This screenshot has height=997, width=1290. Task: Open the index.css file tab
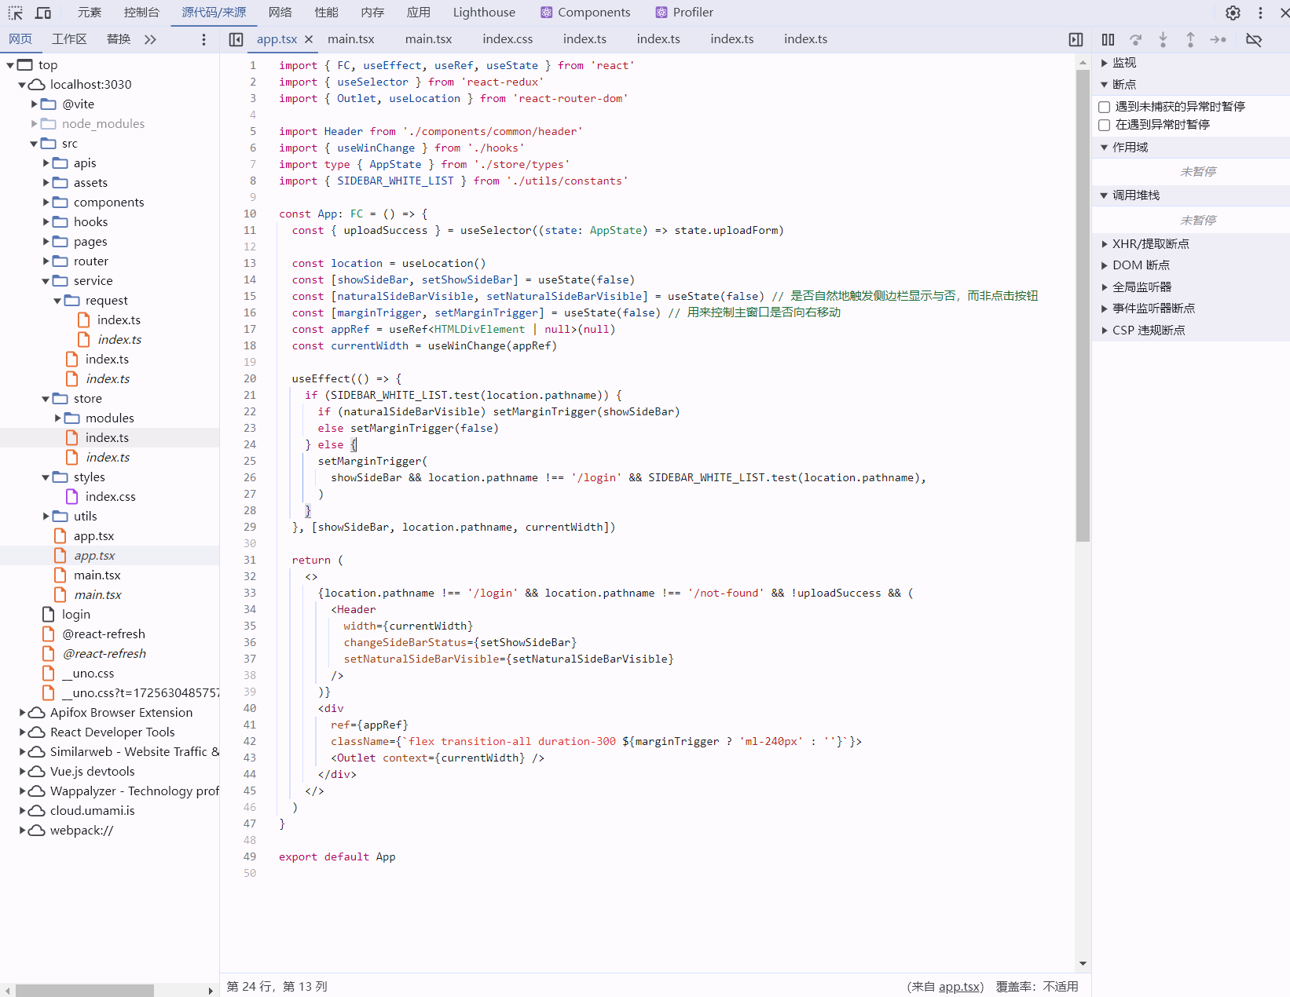(507, 39)
